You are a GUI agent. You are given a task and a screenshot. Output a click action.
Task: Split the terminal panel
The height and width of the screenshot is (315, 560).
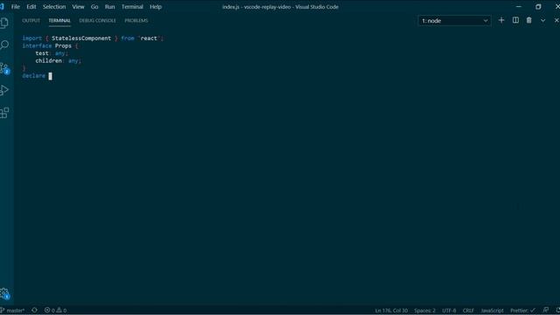515,20
